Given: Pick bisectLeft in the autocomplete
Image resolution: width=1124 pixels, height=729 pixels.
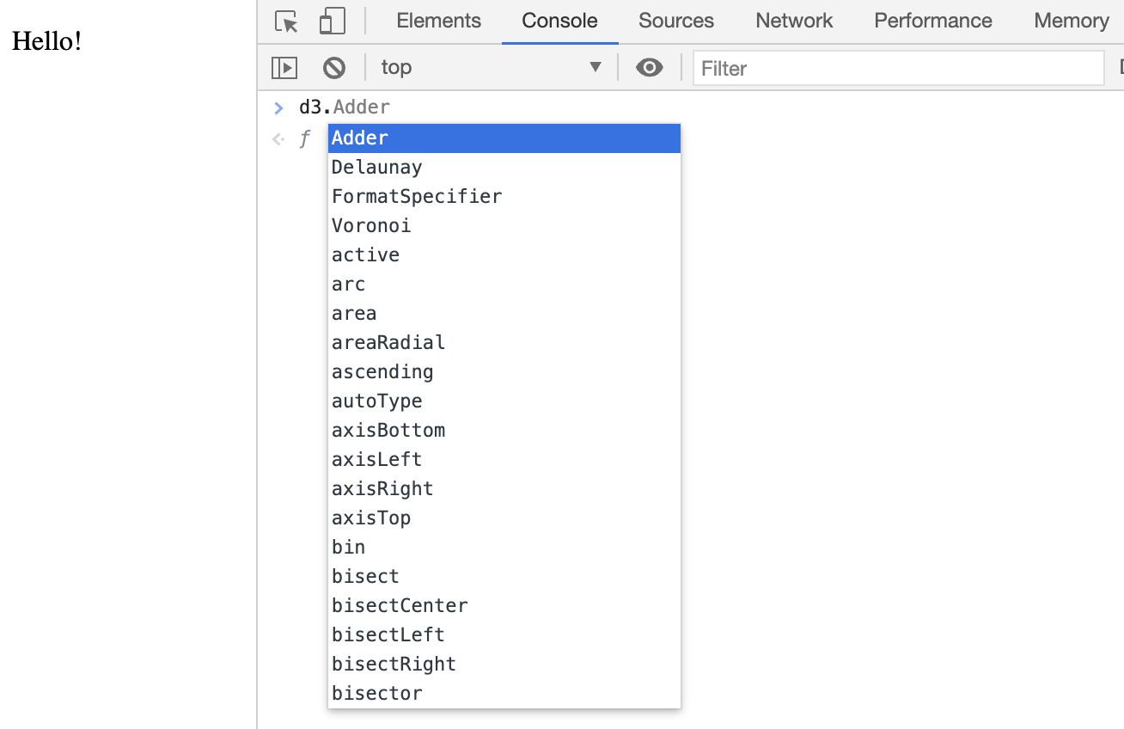Looking at the screenshot, I should coord(504,635).
